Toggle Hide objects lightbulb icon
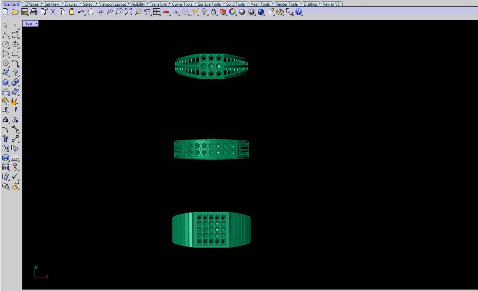This screenshot has width=478, height=291. click(x=204, y=12)
